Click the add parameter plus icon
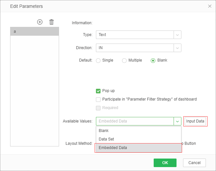 pos(40,22)
